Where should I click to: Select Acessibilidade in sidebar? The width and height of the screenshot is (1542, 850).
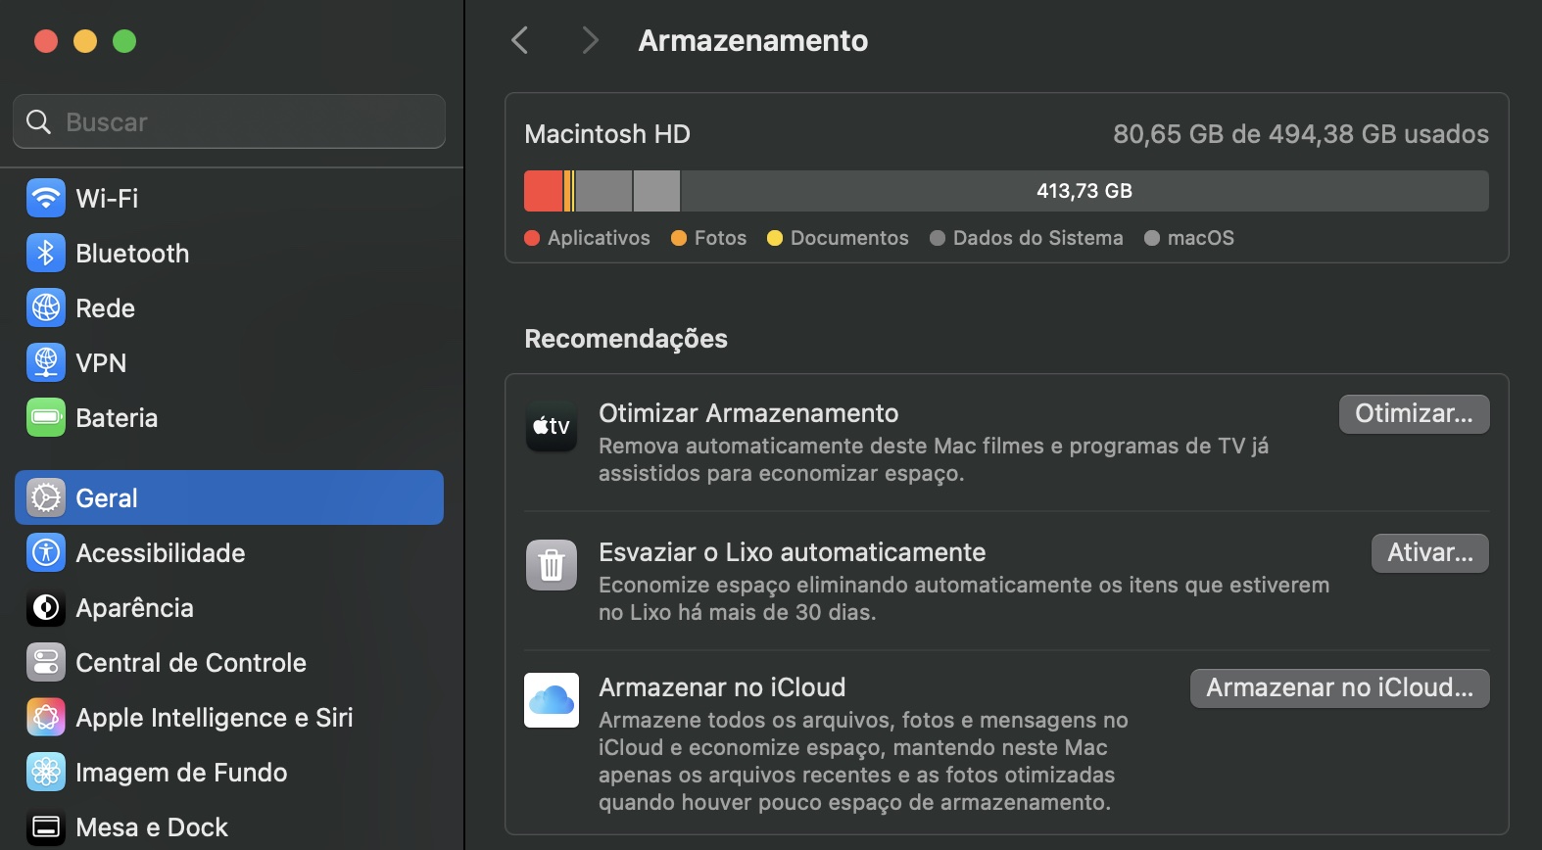pos(160,552)
